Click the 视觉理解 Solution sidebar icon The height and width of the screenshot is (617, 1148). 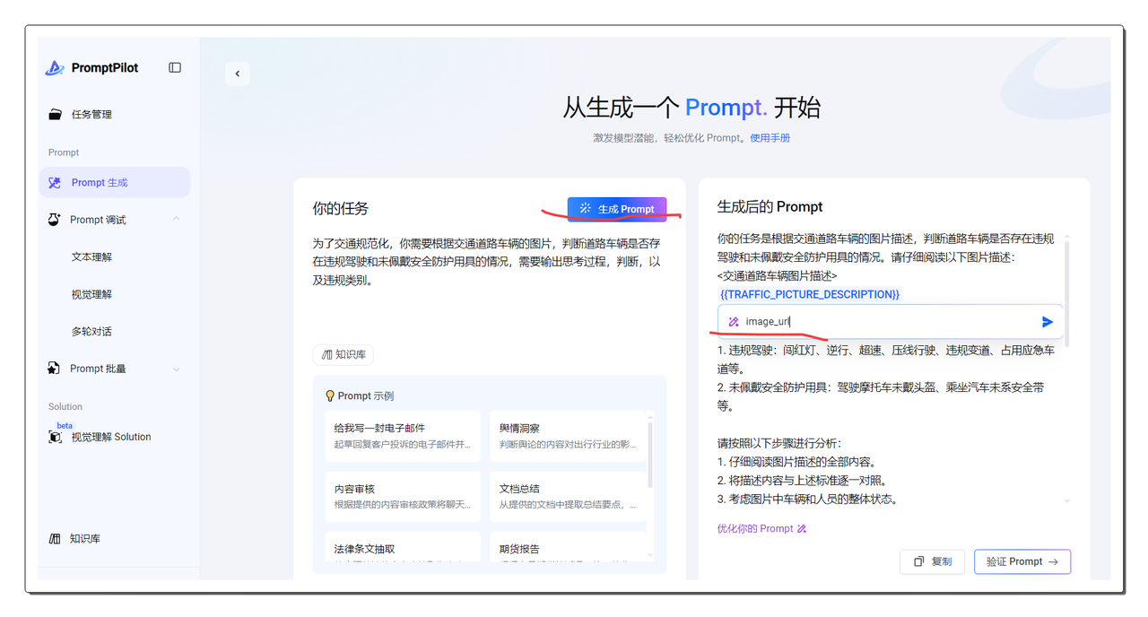pyautogui.click(x=56, y=437)
